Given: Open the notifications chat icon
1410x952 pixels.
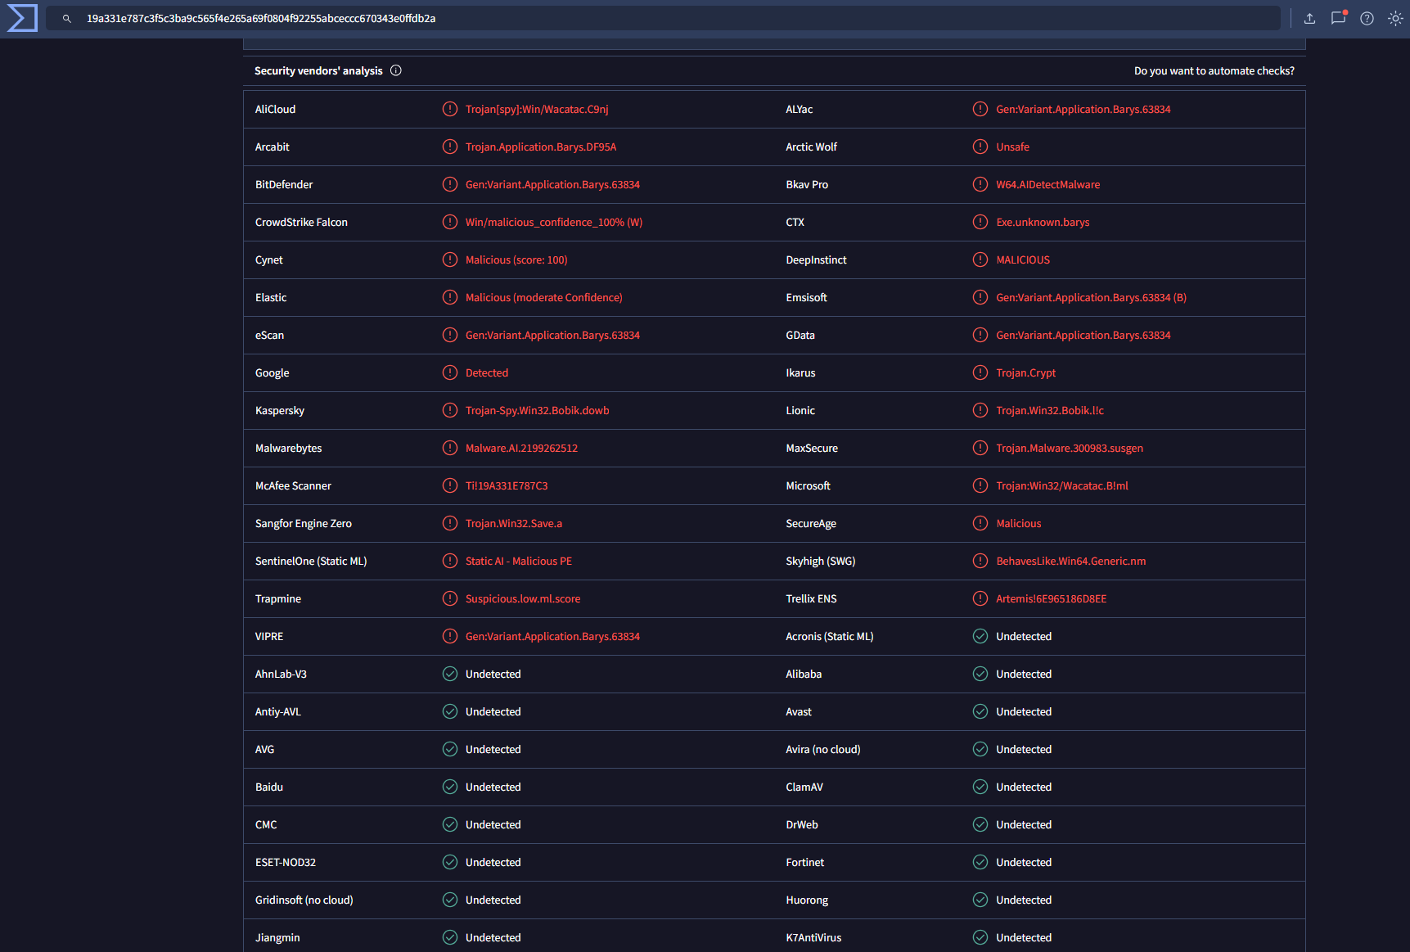Looking at the screenshot, I should [x=1338, y=18].
